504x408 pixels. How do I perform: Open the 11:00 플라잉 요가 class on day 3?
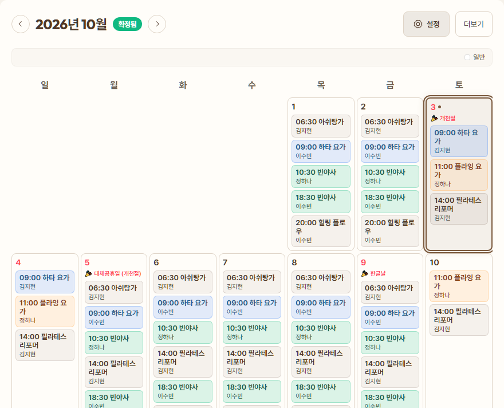click(459, 175)
